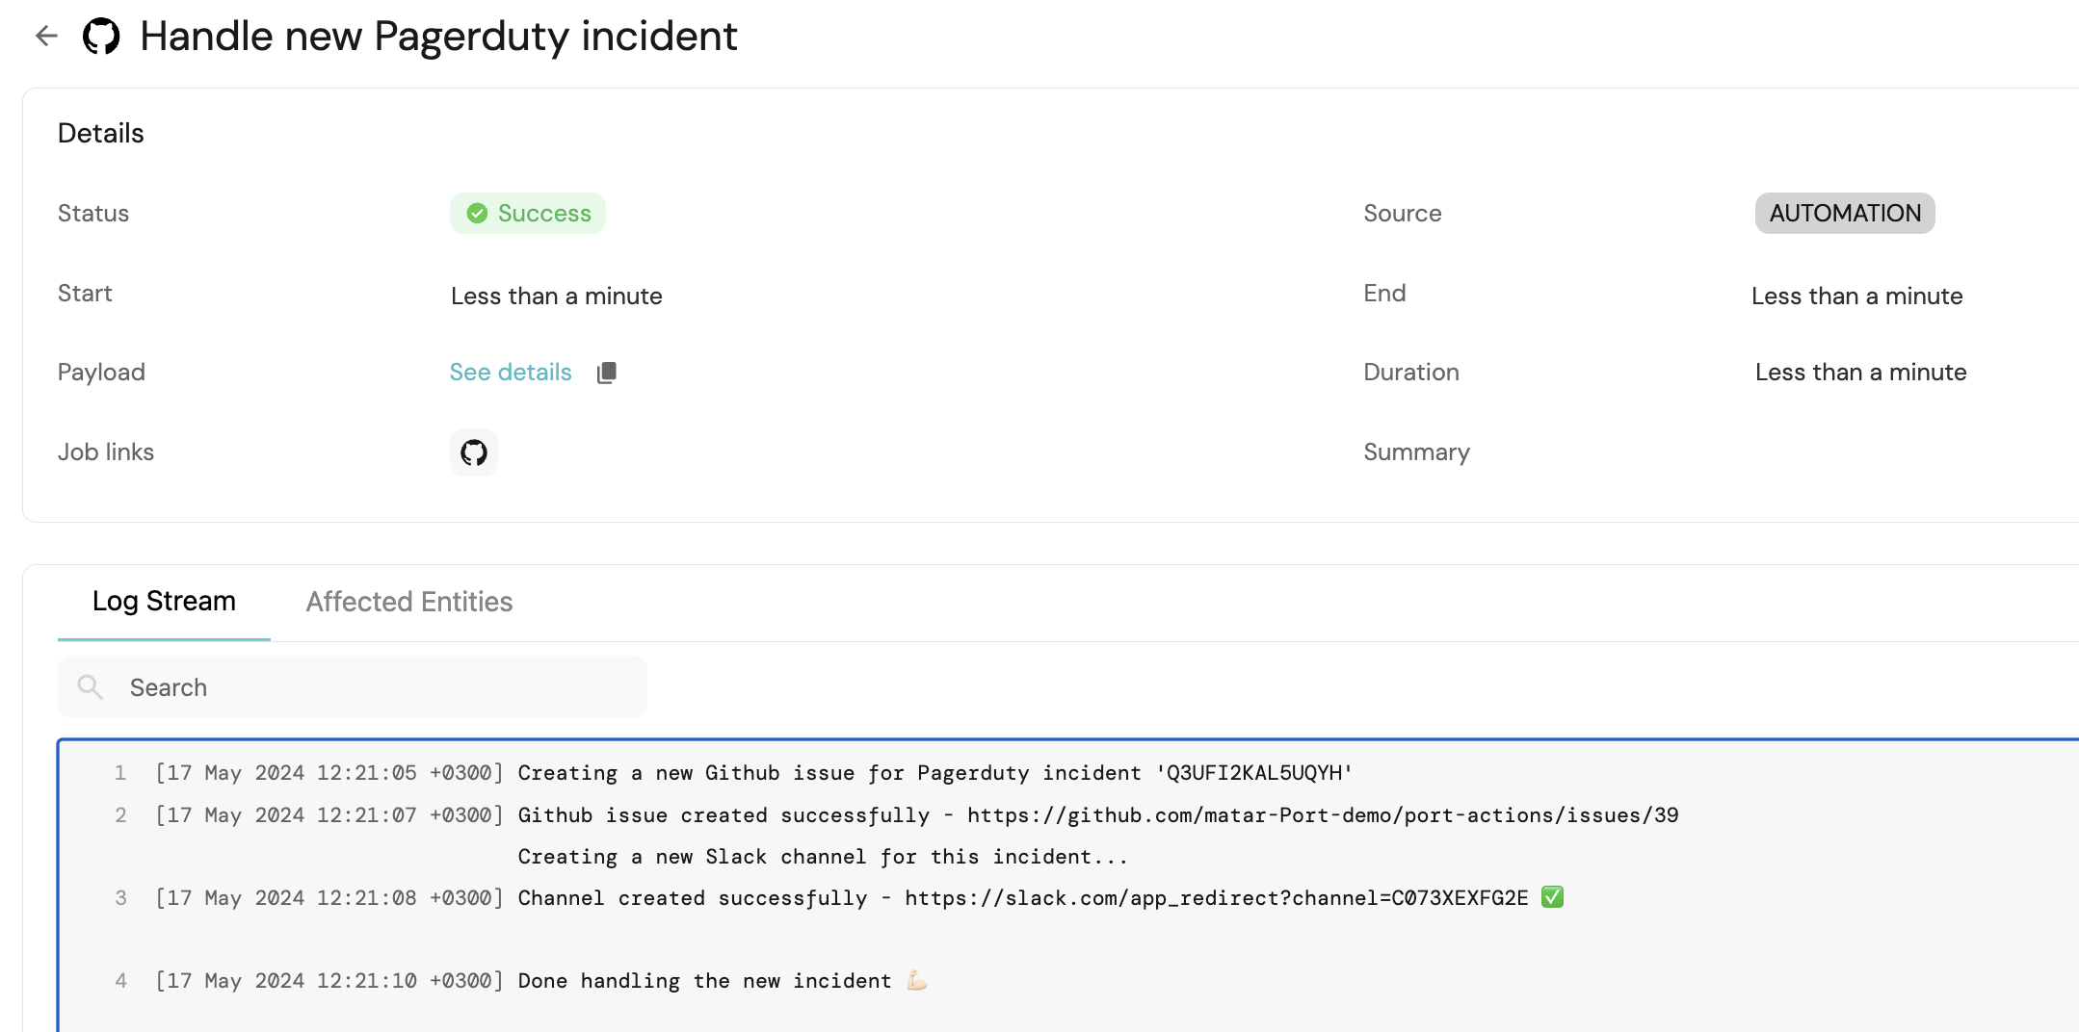Click the magnifier icon in log search

(x=91, y=687)
